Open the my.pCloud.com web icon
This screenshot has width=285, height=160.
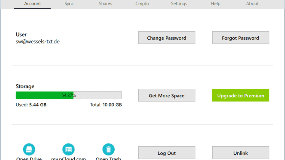pyautogui.click(x=69, y=150)
